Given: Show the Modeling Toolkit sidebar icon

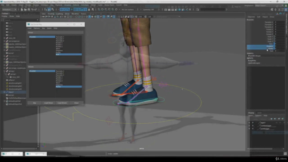Looking at the screenshot, I should tap(272, 9).
